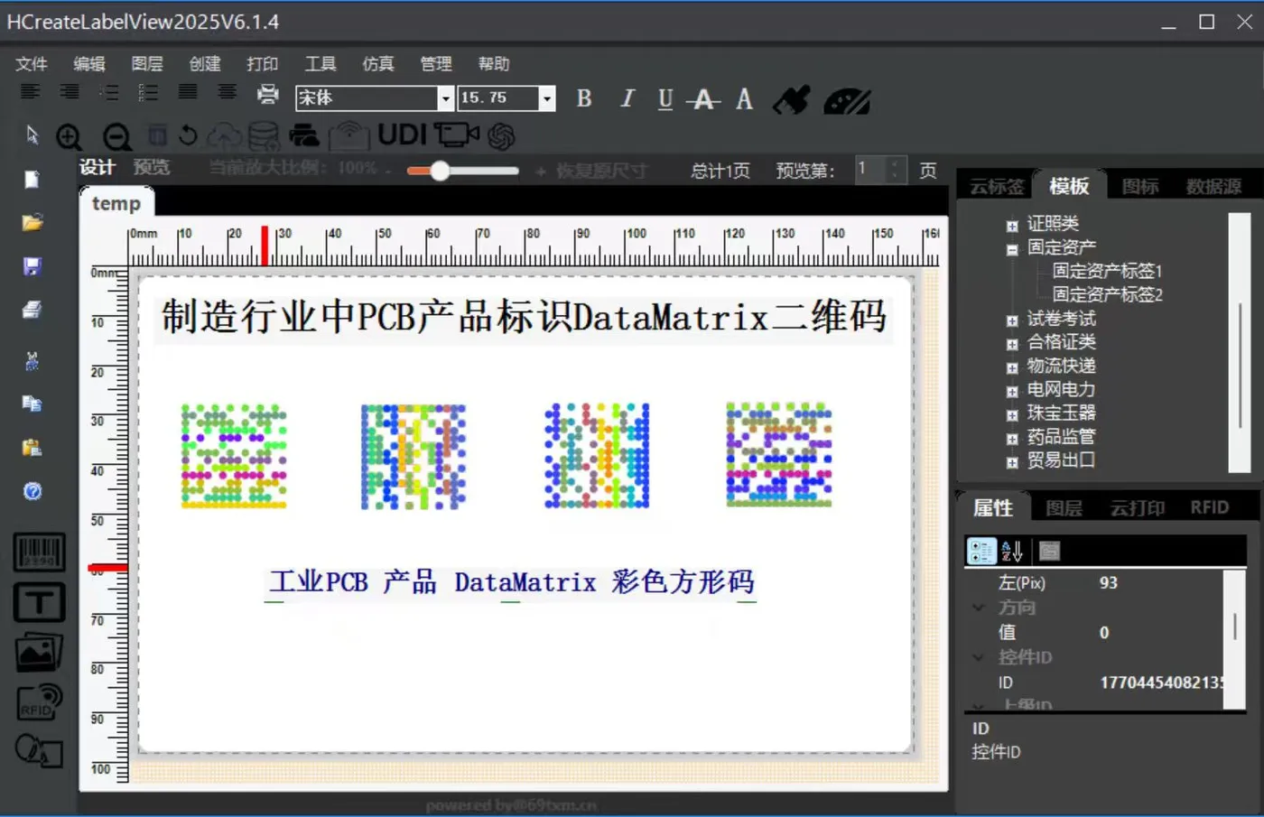Viewport: 1264px width, 817px height.
Task: Toggle bold text formatting
Action: pos(584,98)
